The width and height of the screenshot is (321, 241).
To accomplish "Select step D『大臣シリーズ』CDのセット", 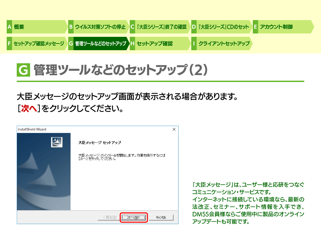I will click(221, 27).
